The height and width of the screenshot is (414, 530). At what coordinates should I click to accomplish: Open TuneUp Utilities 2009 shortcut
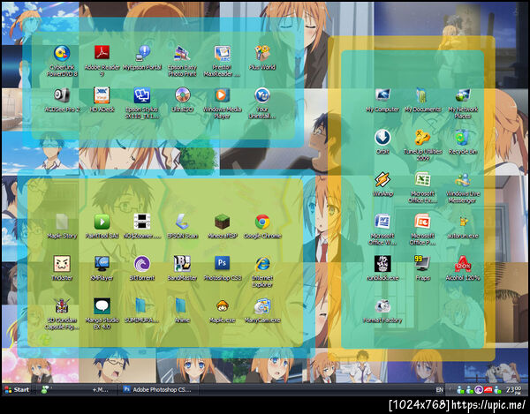422,138
